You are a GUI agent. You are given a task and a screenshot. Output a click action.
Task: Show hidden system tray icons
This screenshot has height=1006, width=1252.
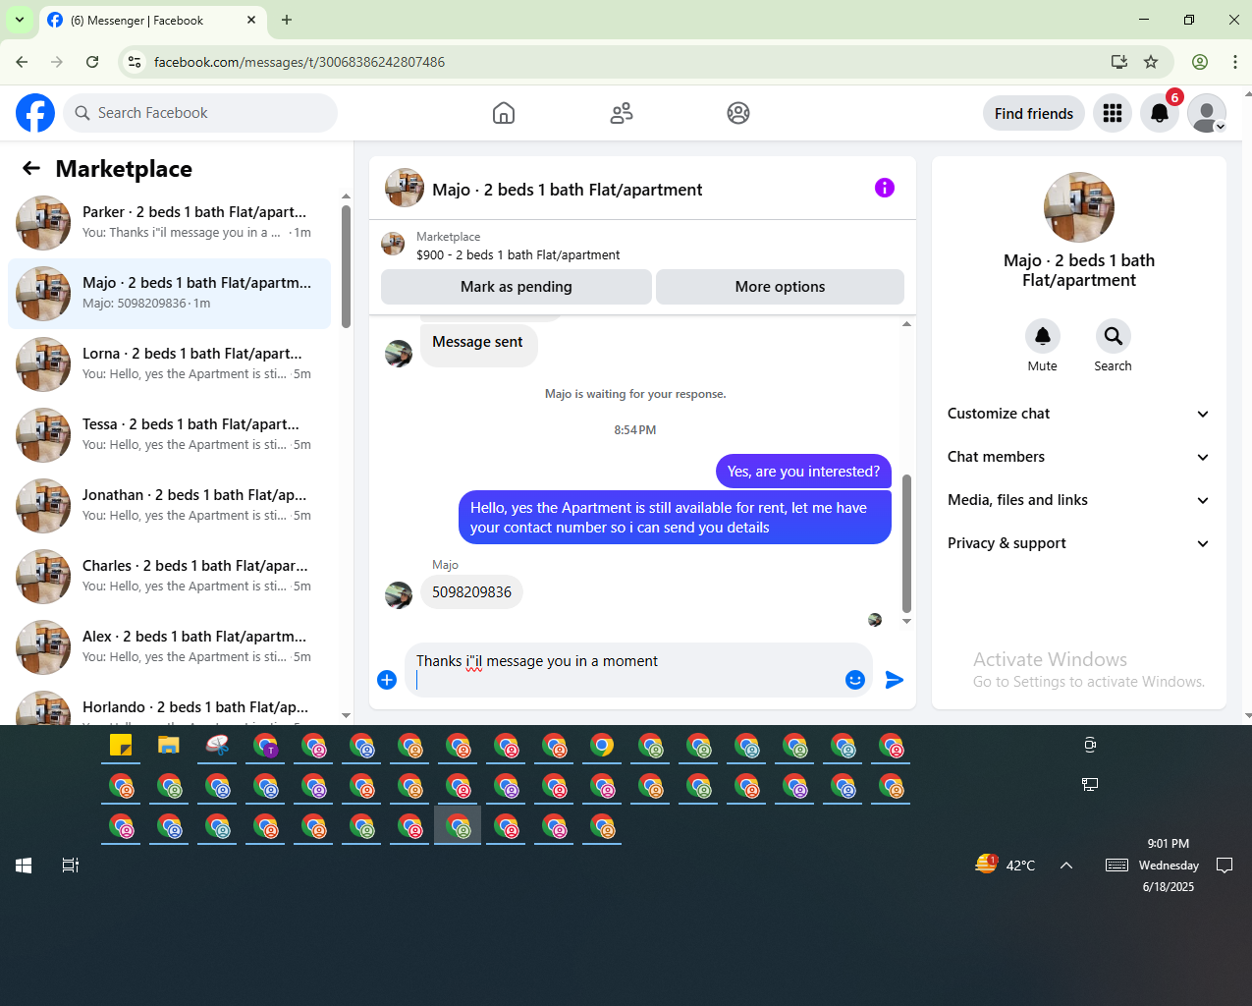click(1066, 866)
